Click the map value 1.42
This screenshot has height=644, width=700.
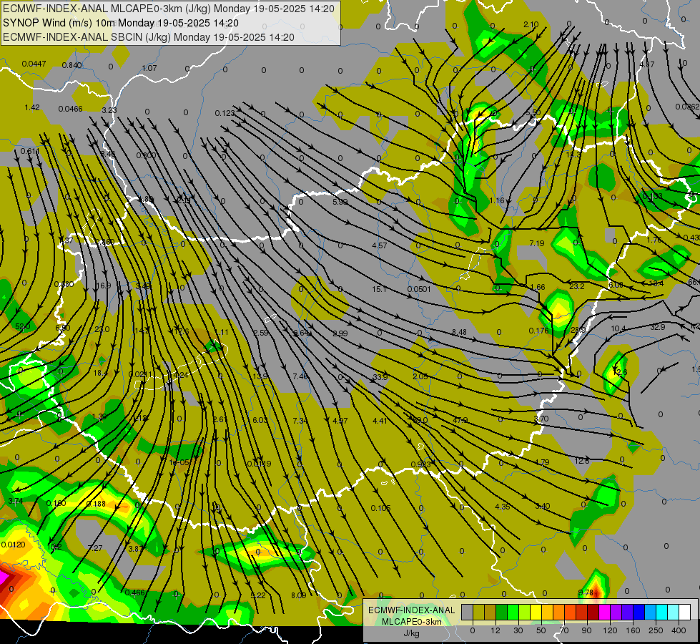point(32,107)
